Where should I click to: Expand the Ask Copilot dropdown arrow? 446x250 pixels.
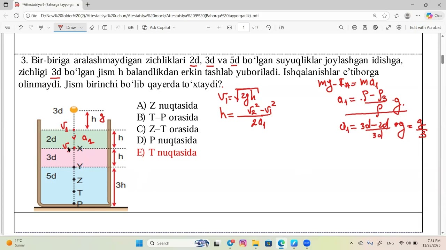tap(174, 27)
